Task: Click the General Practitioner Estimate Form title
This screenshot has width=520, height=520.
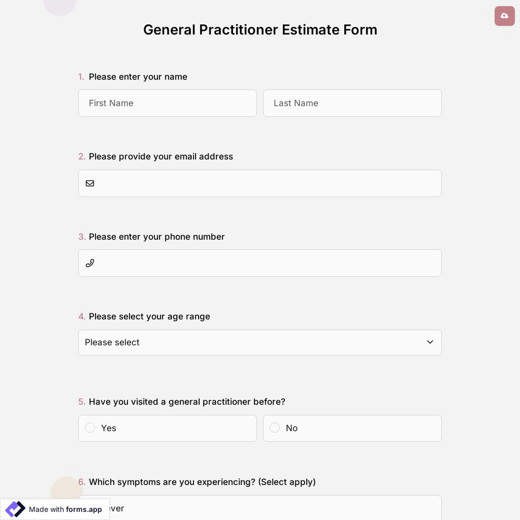Action: tap(260, 30)
